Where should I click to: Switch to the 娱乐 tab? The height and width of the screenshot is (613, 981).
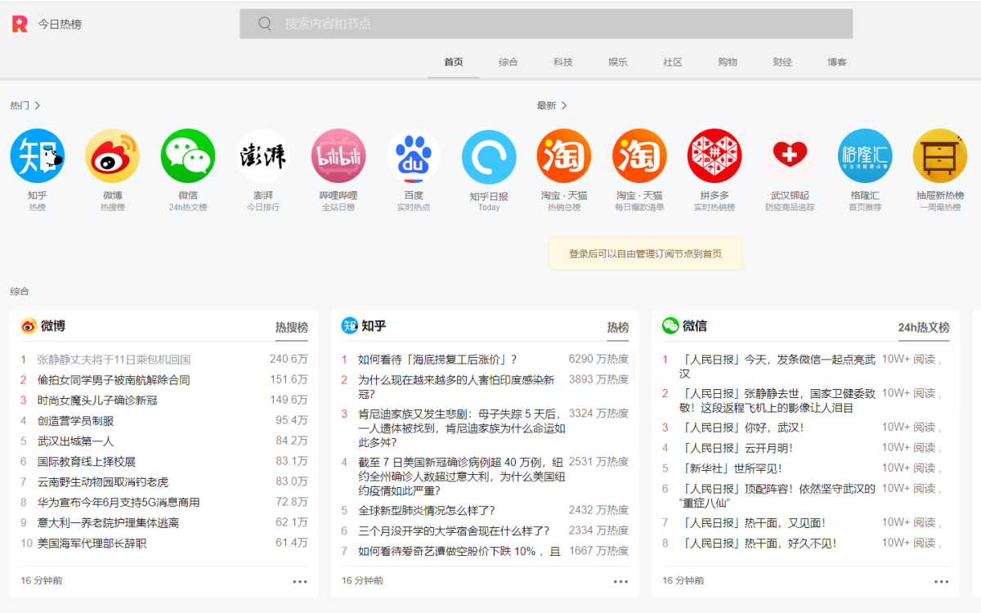617,62
